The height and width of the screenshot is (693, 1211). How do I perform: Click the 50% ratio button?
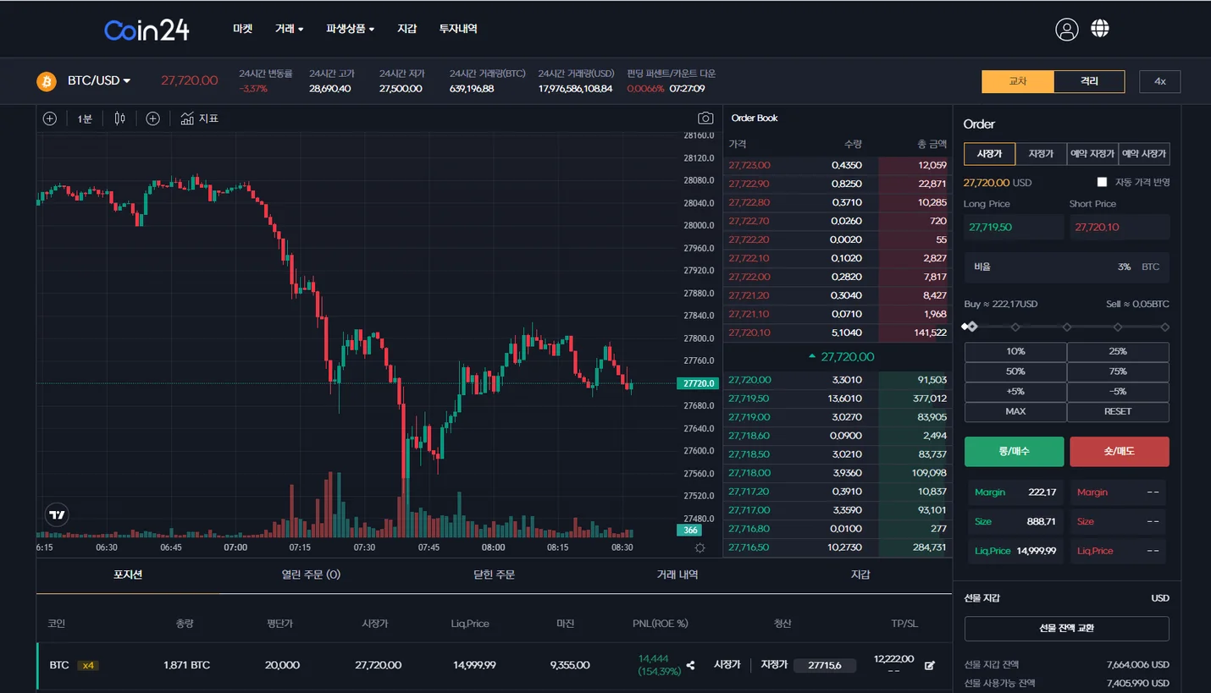(x=1015, y=371)
